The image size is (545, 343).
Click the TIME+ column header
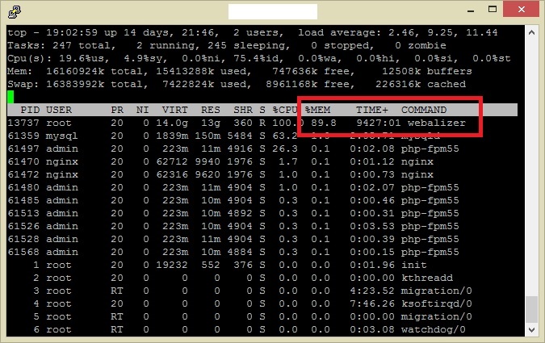point(372,110)
